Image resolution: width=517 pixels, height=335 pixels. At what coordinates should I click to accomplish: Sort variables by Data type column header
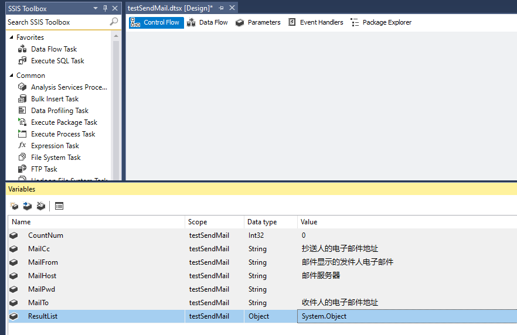271,222
